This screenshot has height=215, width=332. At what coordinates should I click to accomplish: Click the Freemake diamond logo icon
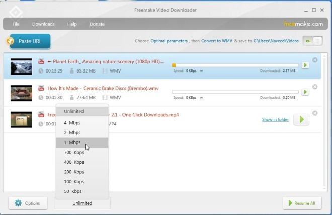16,12
